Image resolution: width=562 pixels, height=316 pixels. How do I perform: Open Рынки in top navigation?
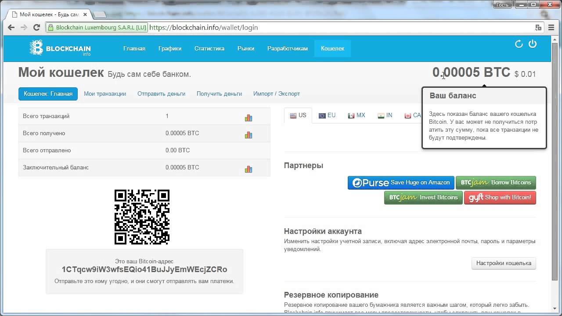pyautogui.click(x=246, y=48)
